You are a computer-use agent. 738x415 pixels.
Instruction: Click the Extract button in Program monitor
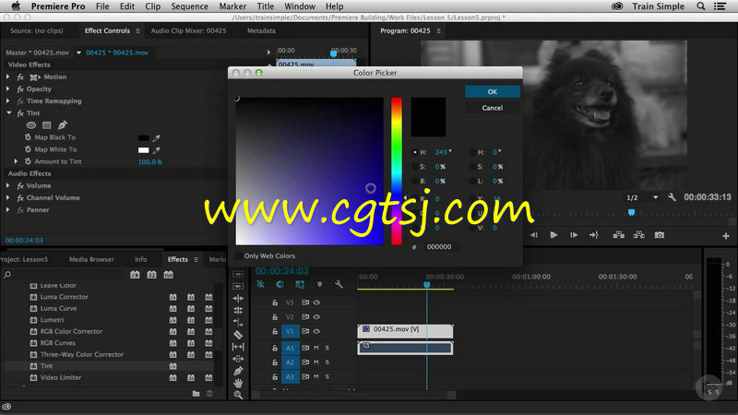(x=638, y=235)
